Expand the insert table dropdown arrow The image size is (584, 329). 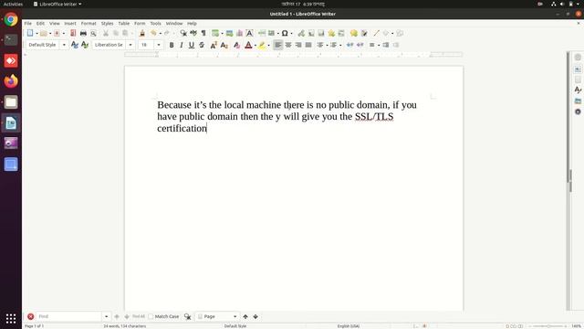pos(222,33)
